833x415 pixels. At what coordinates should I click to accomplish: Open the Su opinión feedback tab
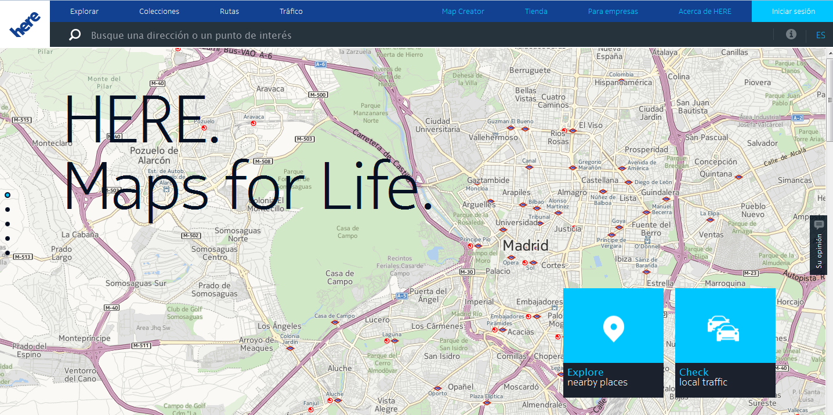[x=818, y=245]
